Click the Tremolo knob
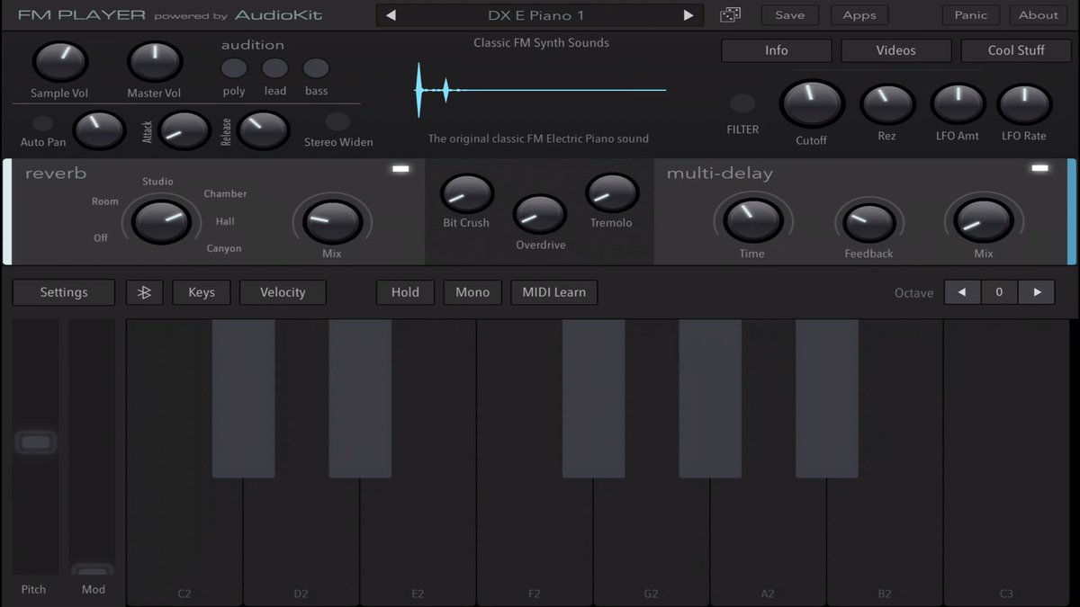The image size is (1080, 607). 612,192
